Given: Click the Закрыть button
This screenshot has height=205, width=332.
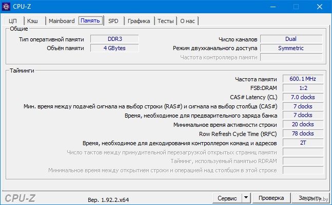Looking at the screenshot, I should [310, 198].
